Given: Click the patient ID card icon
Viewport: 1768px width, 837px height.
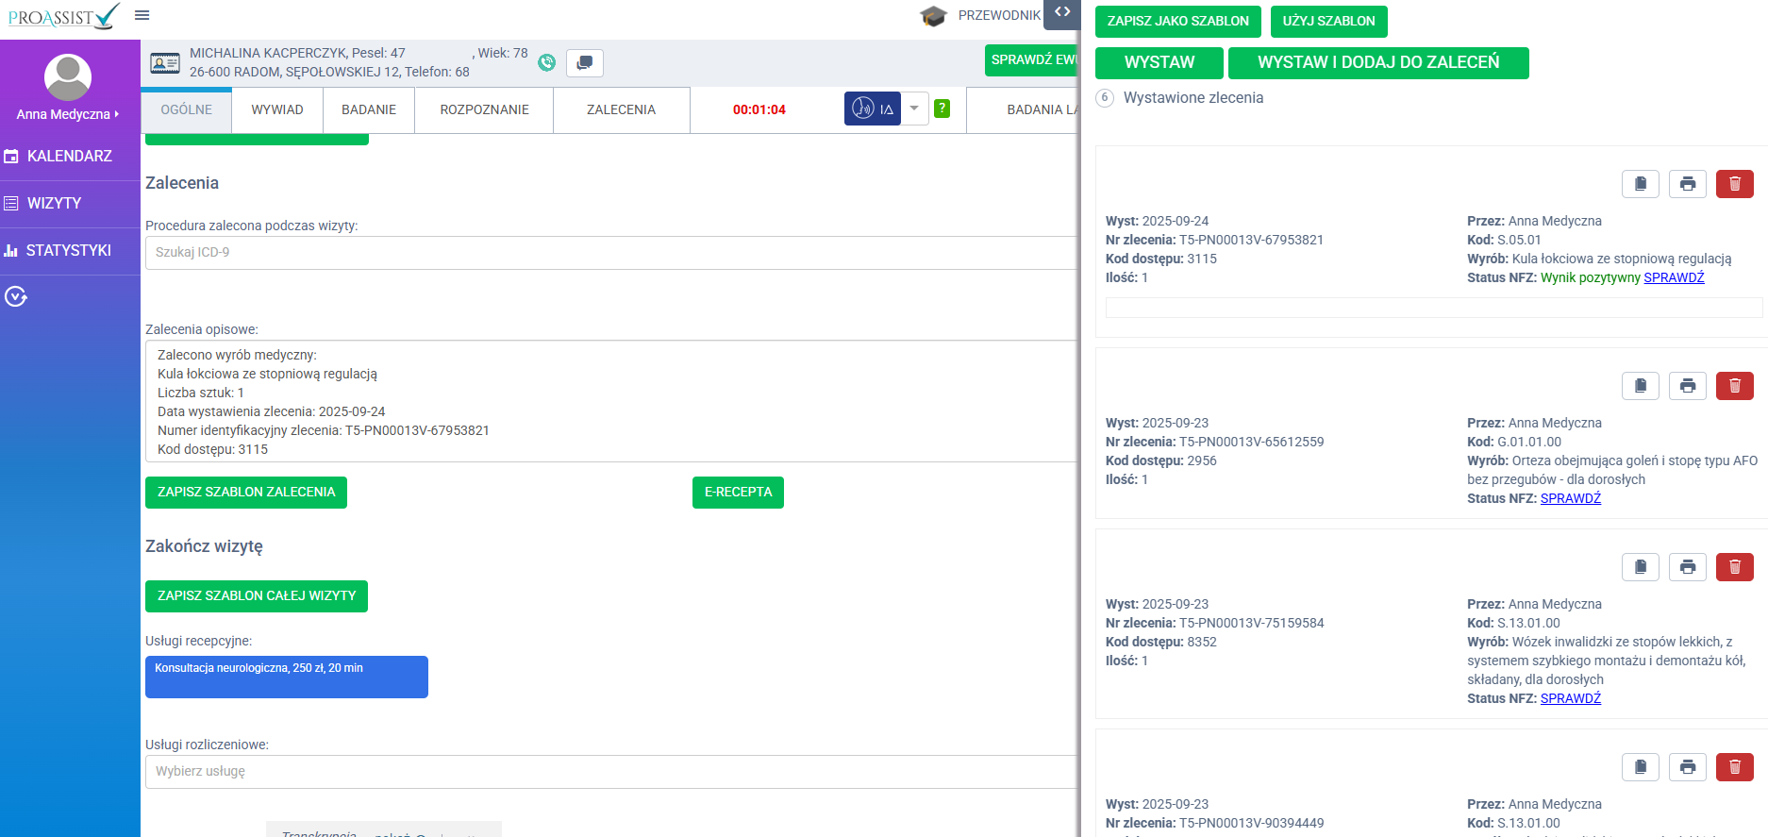Looking at the screenshot, I should pos(165,63).
